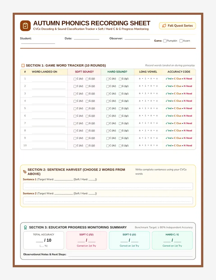Tick hard G (/g/) checkbox in row 4
Viewport: 216px width, 280px height.
120,101
